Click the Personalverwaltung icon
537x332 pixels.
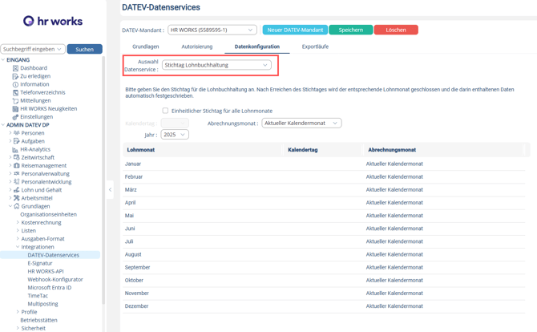tap(17, 174)
